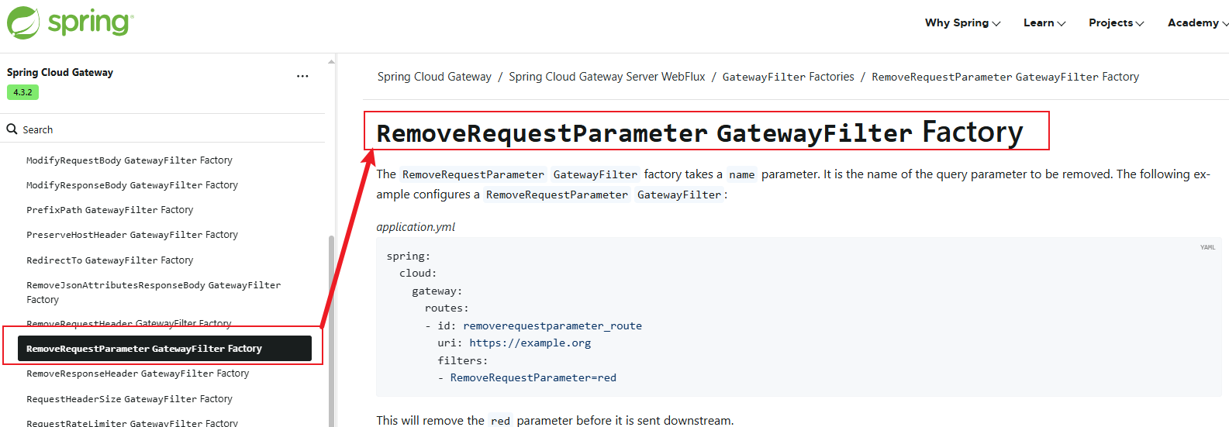Open the three-dots menu beside Spring Cloud Gateway
Viewport: 1229px width, 427px height.
coord(302,76)
